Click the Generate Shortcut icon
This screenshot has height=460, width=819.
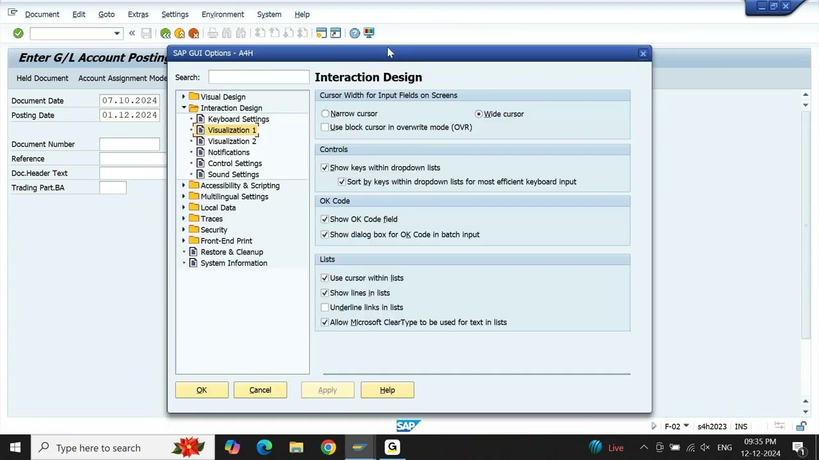[x=335, y=33]
